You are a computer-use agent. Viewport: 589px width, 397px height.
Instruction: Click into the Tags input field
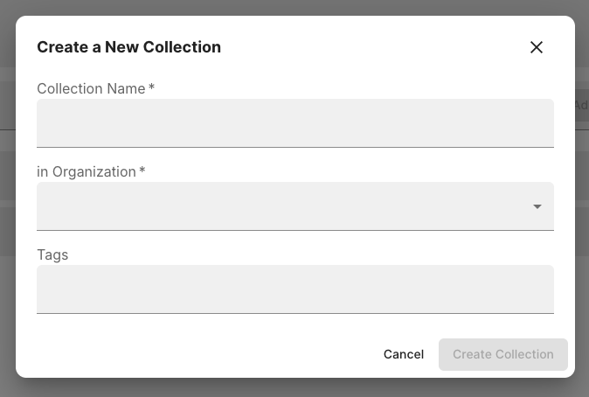tap(294, 289)
